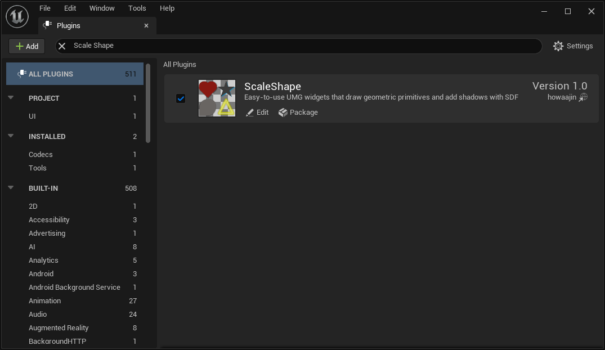Minimize the editor window
The image size is (605, 350).
544,11
